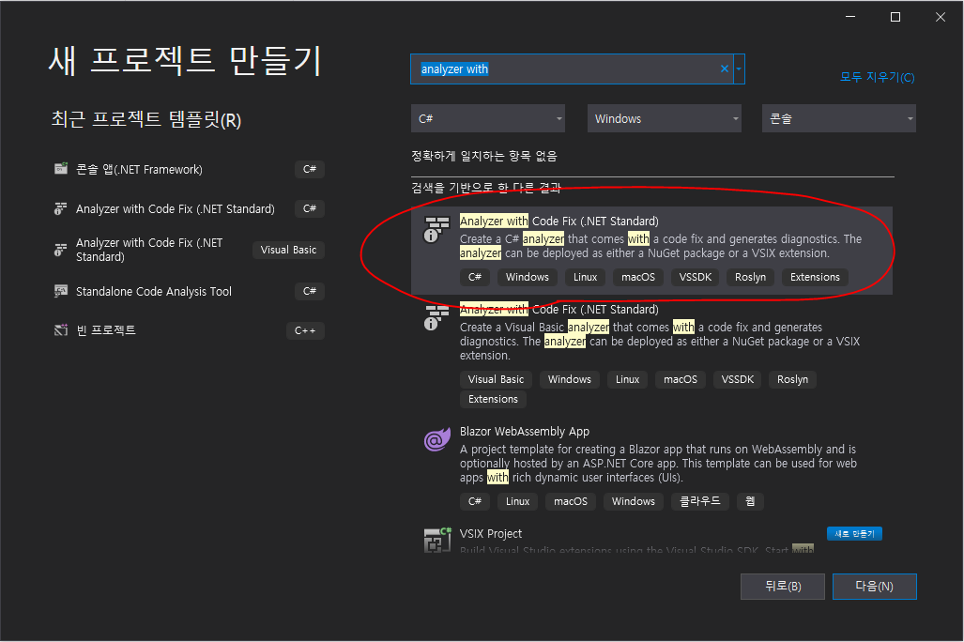Open the search box history dropdown arrow
964x642 pixels.
[739, 69]
